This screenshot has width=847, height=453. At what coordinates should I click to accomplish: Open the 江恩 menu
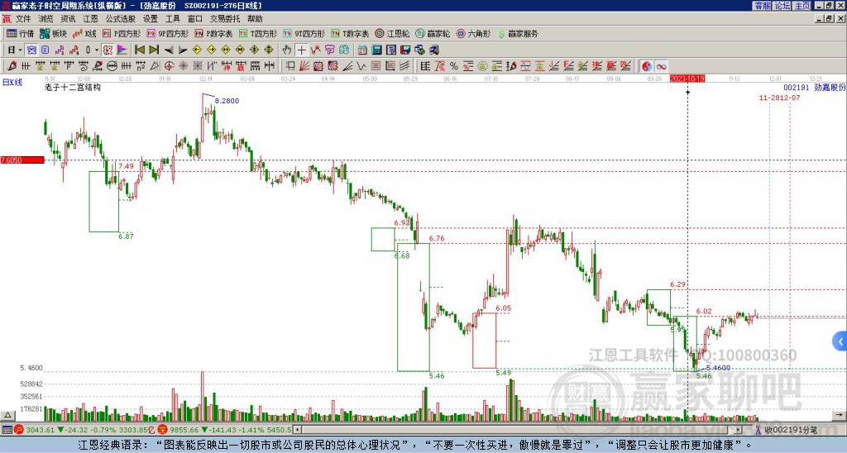[91, 19]
